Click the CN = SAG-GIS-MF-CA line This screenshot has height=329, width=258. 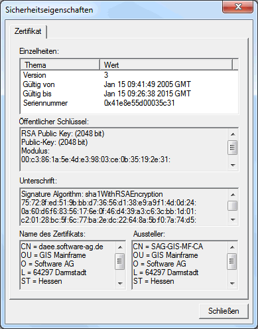point(168,247)
